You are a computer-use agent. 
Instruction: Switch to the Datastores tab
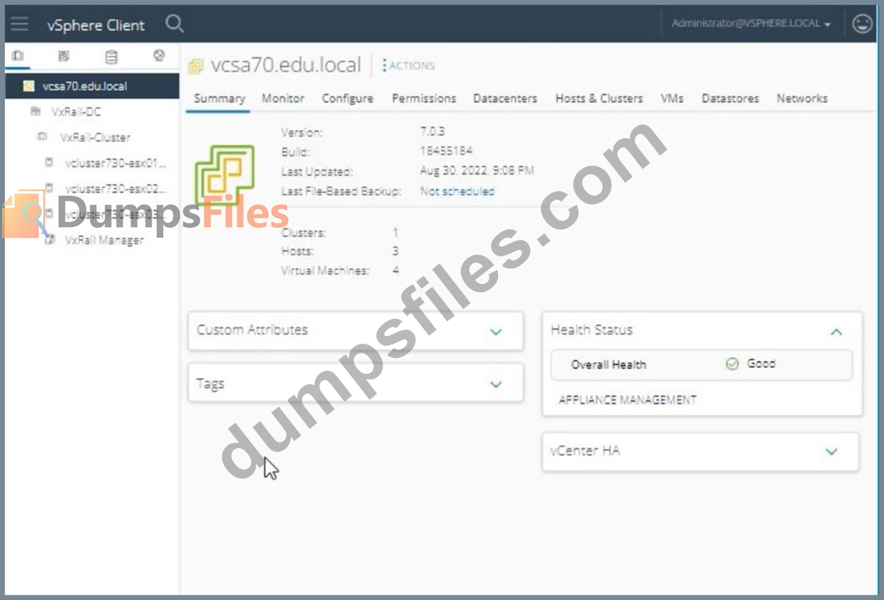pos(730,98)
